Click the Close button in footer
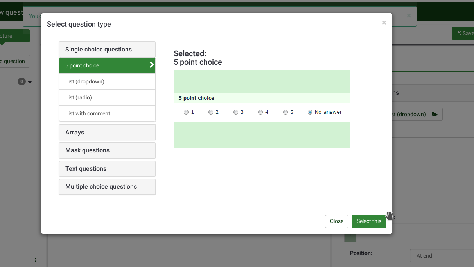Viewport: 474px width, 267px height. click(x=336, y=221)
